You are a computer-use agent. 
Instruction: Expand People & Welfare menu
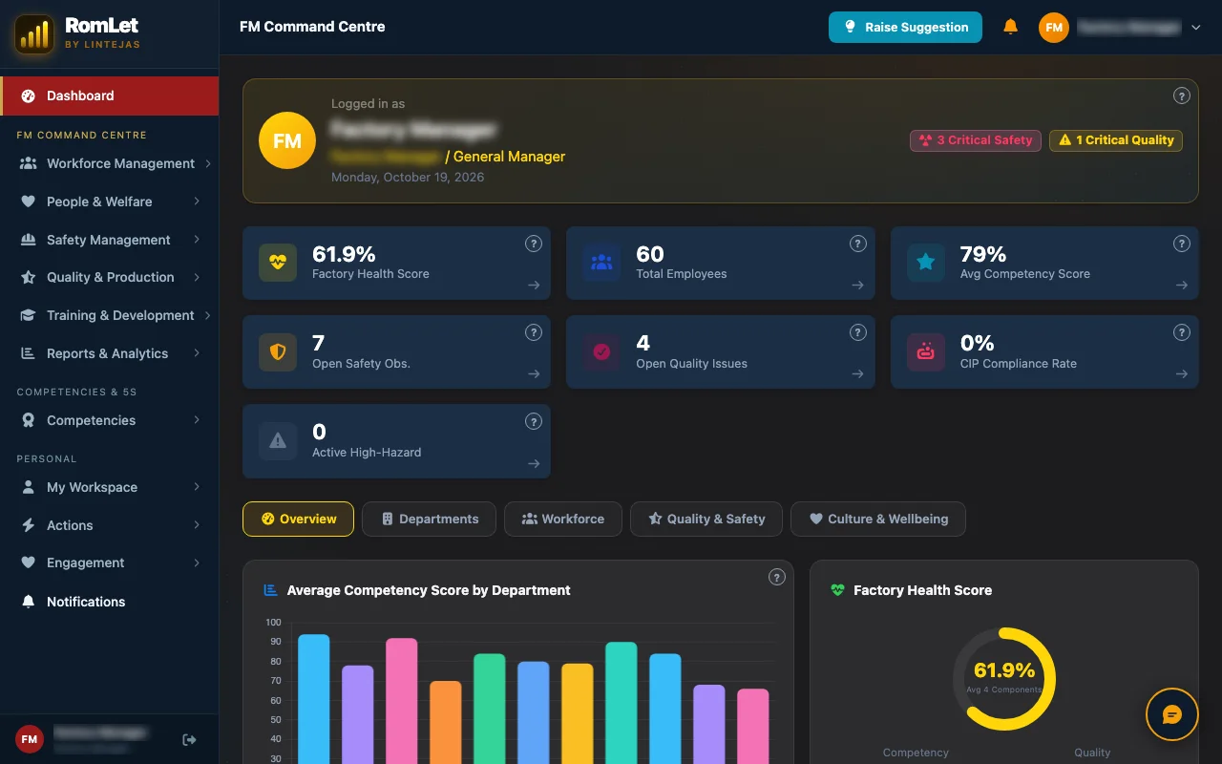tap(110, 202)
